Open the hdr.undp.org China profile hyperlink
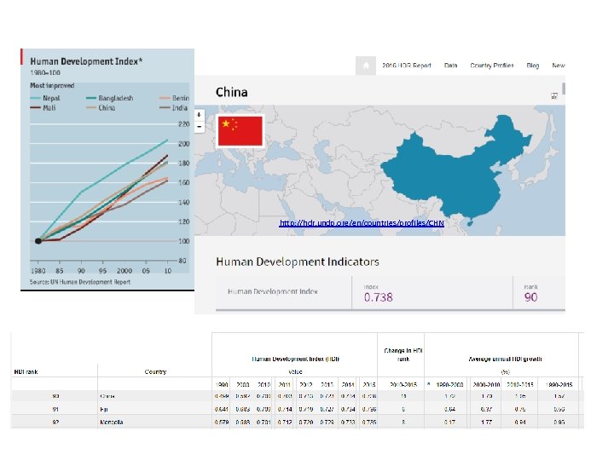614x460 pixels. (362, 223)
